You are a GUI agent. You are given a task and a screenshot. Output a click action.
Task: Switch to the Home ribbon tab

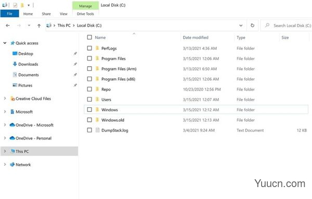(28, 14)
